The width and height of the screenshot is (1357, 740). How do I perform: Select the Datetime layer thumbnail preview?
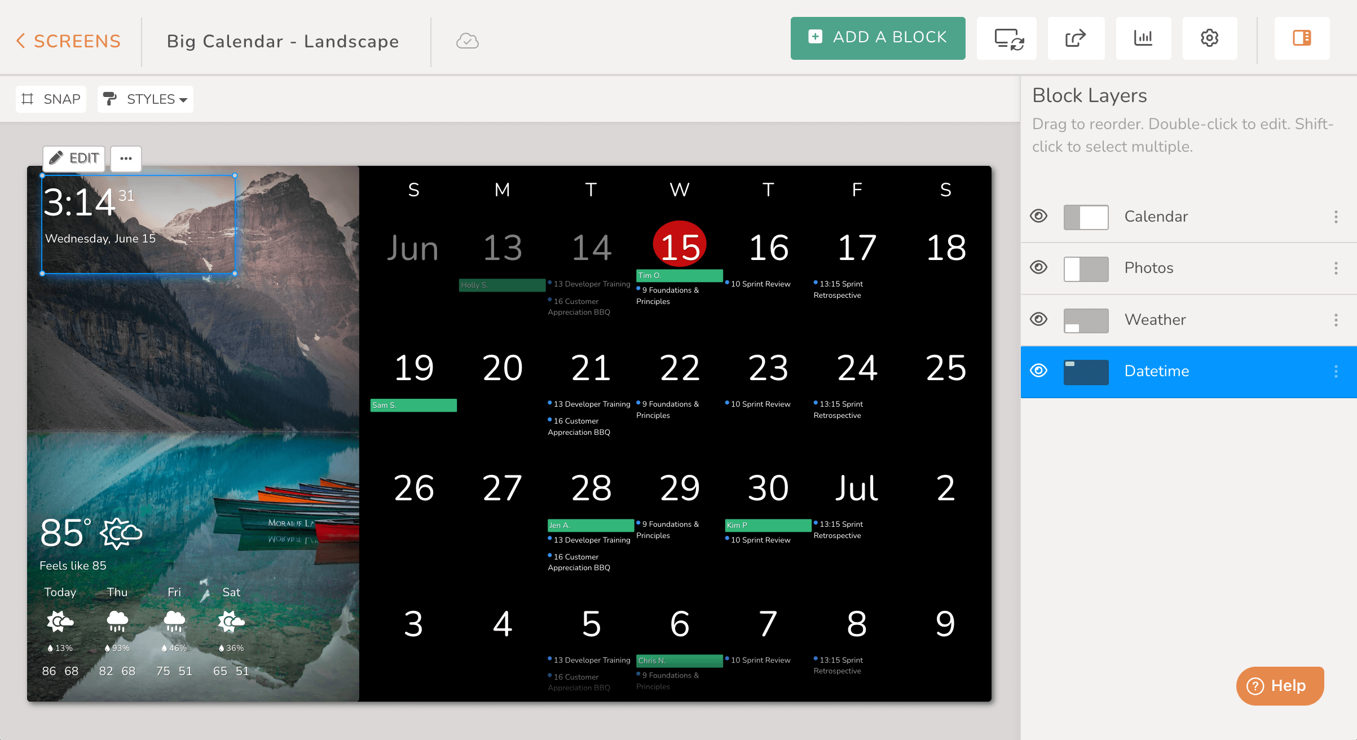[x=1085, y=372]
